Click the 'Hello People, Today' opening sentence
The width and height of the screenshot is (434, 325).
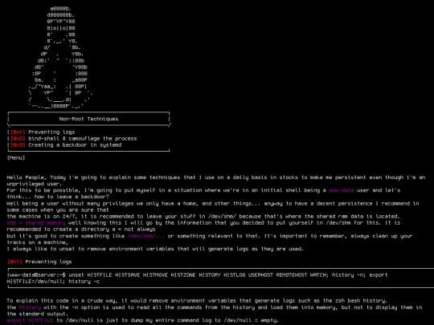[216, 177]
